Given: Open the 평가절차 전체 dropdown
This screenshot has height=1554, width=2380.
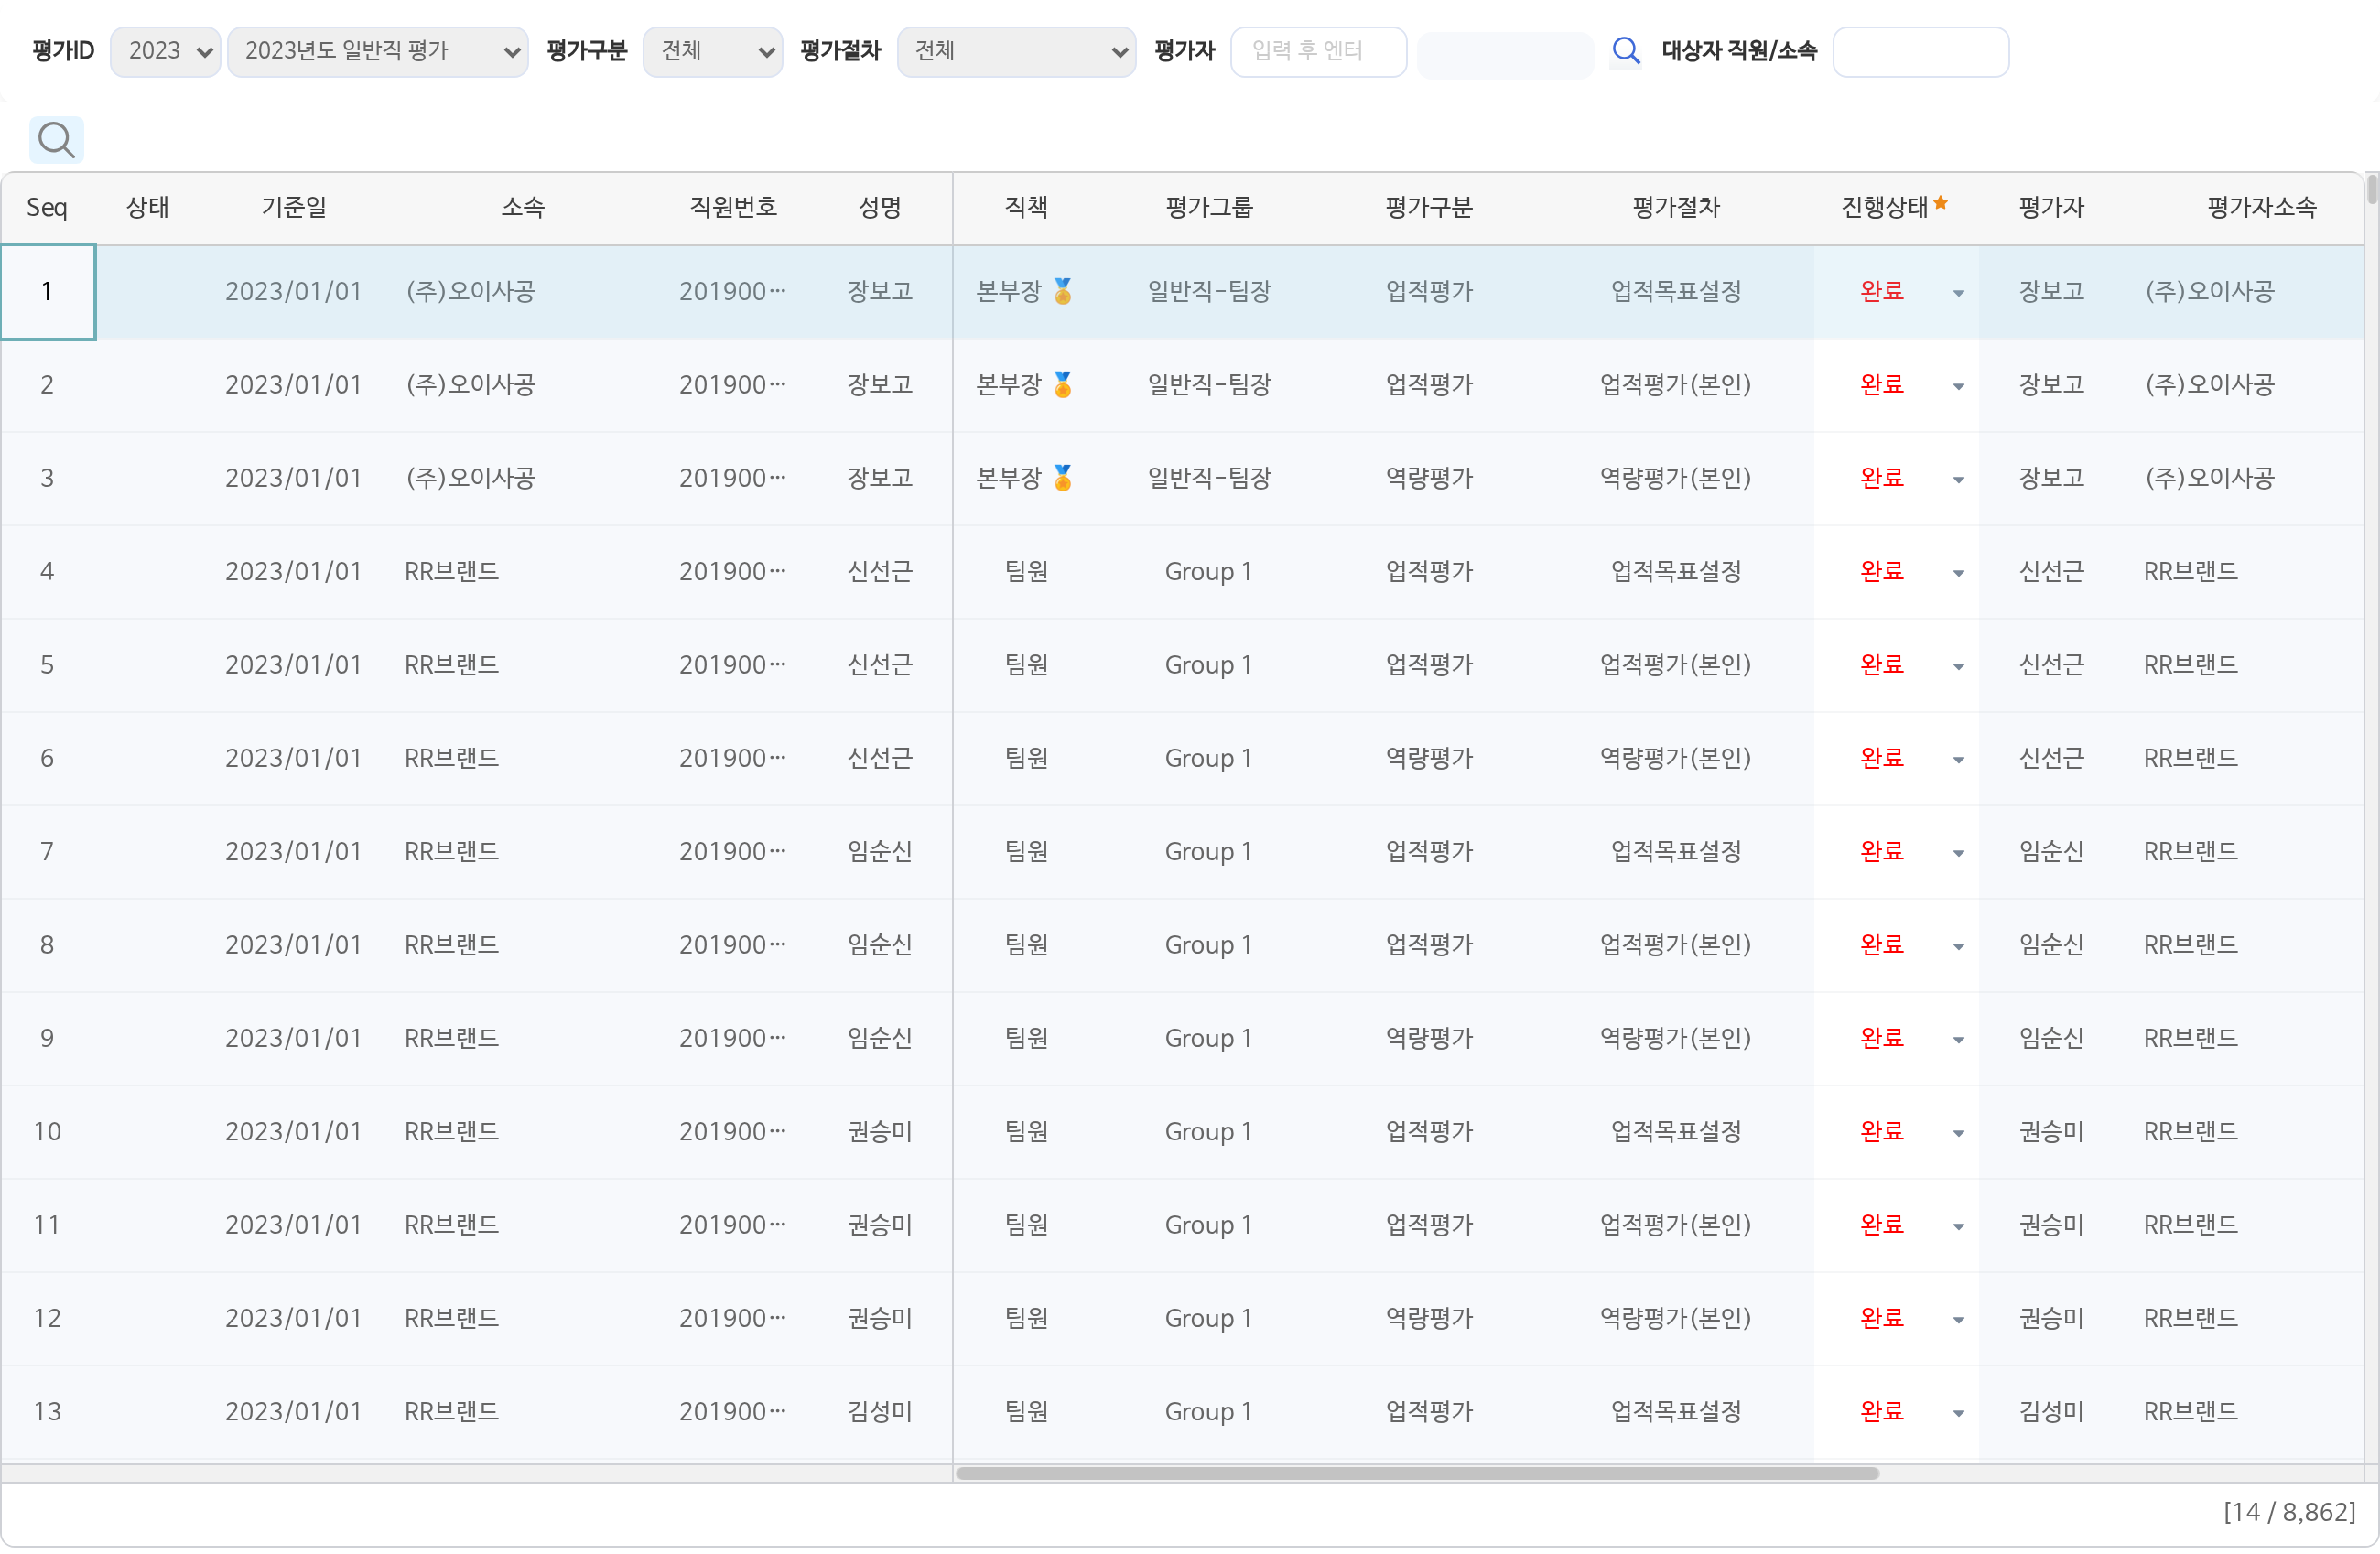Looking at the screenshot, I should pos(1016,51).
